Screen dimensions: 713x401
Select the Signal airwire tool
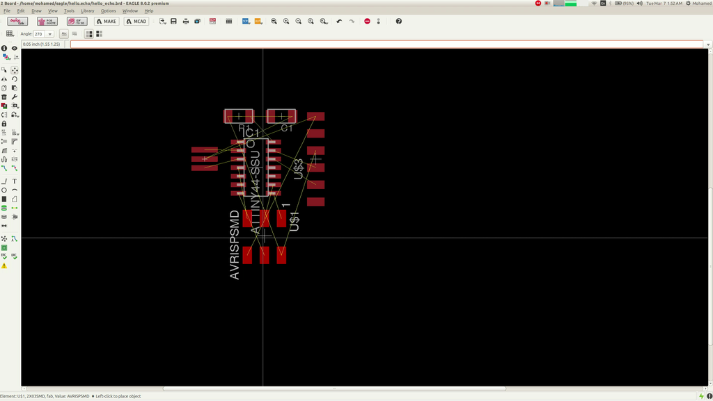[15, 208]
